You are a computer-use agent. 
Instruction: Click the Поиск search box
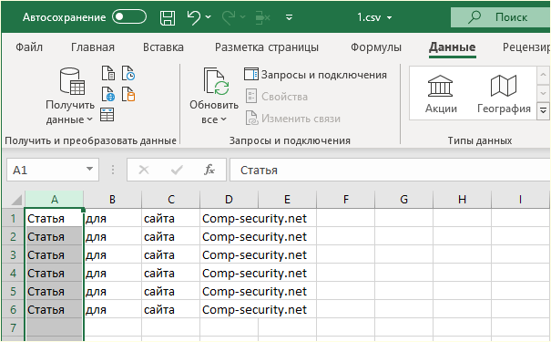(500, 17)
